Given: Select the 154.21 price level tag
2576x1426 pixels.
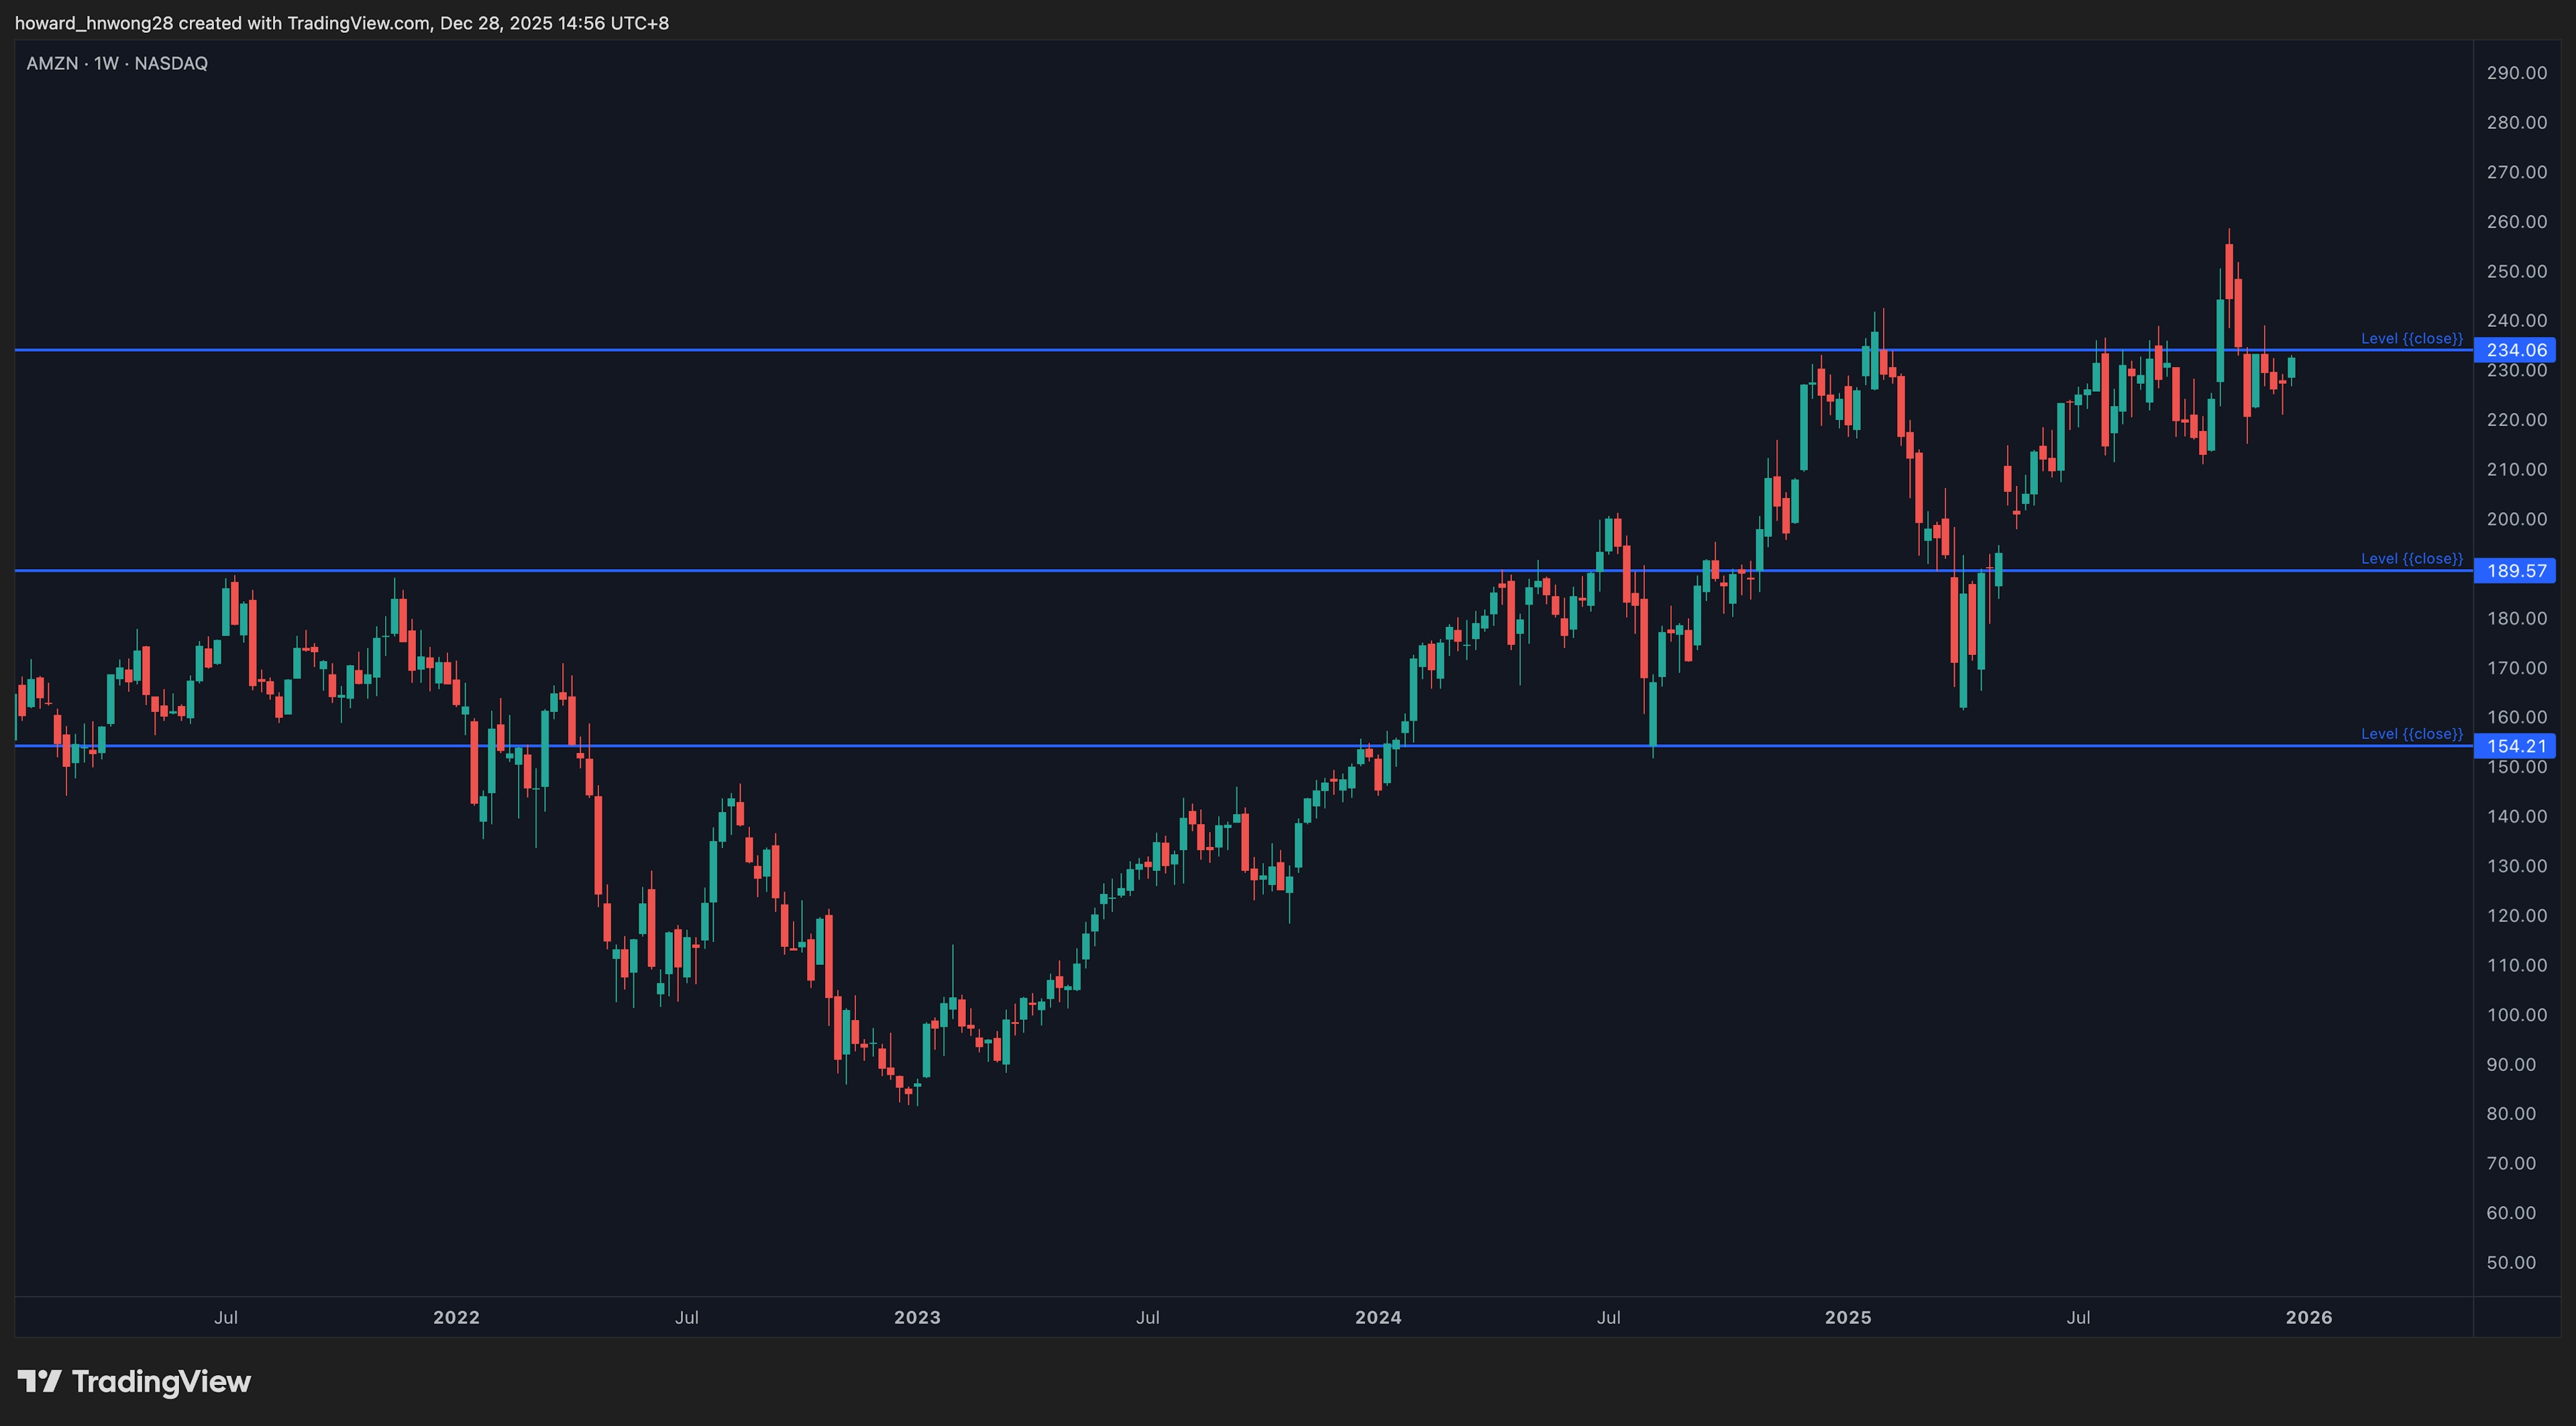Looking at the screenshot, I should point(2515,746).
